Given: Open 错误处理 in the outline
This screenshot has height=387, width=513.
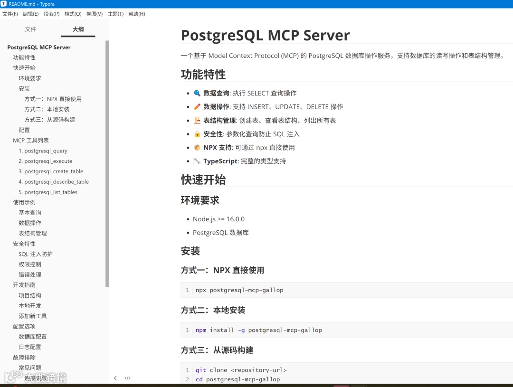Looking at the screenshot, I should [x=30, y=275].
